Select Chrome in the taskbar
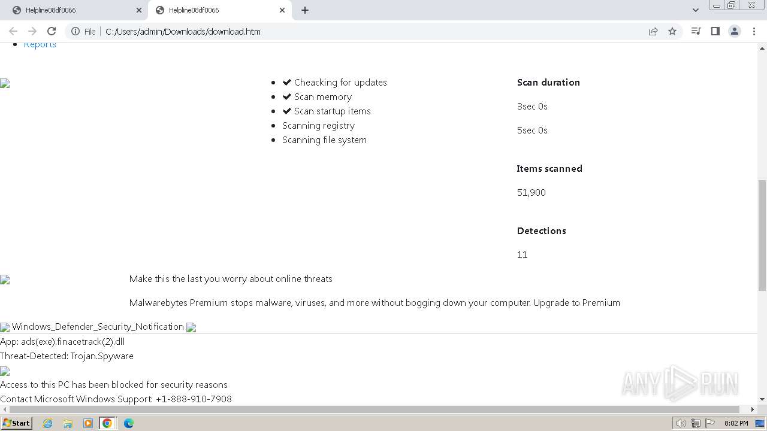This screenshot has height=431, width=767. coord(107,423)
